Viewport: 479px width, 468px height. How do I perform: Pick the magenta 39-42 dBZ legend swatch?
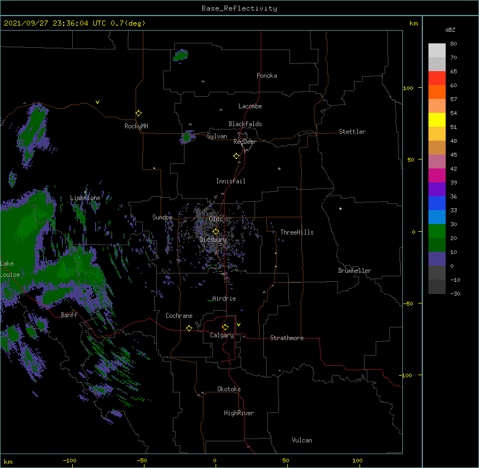437,175
